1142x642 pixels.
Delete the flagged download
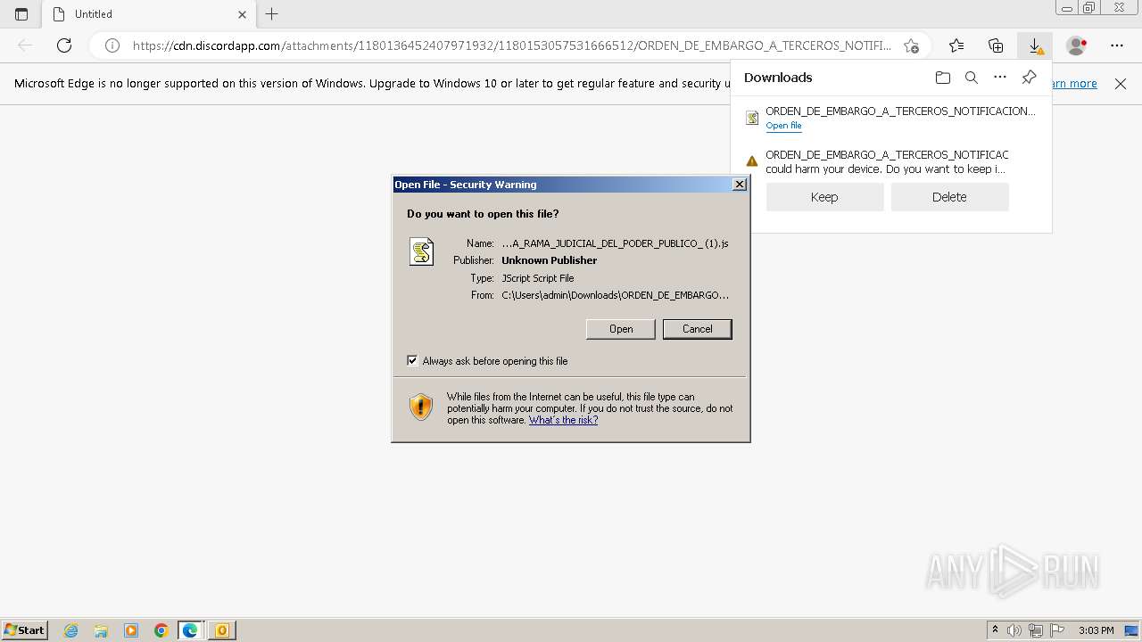click(949, 197)
